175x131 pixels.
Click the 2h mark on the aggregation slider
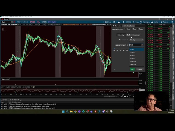click(117, 50)
